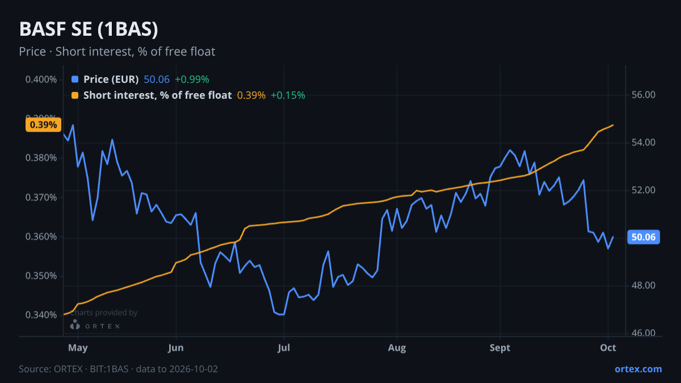Click the 56.00 right axis label
Image resolution: width=681 pixels, height=383 pixels.
click(x=643, y=95)
